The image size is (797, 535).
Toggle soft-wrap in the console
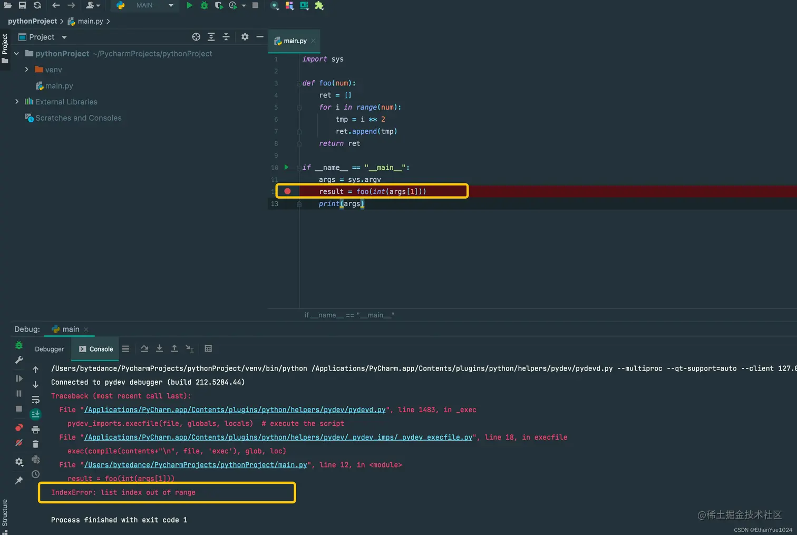(x=35, y=400)
